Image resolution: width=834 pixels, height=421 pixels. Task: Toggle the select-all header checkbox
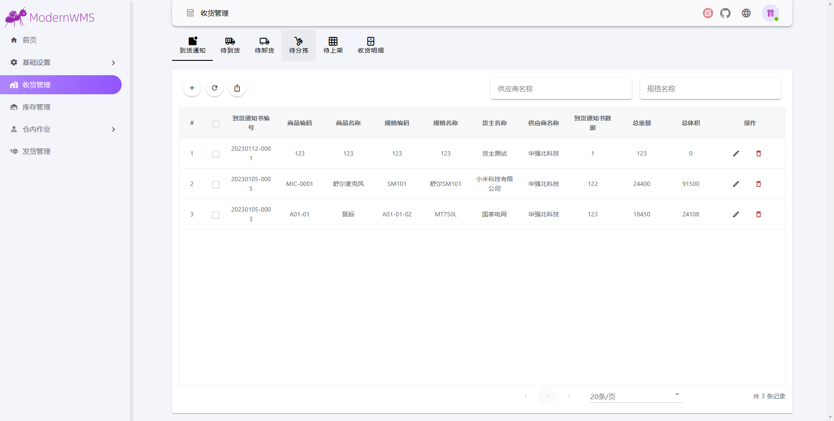click(x=216, y=124)
